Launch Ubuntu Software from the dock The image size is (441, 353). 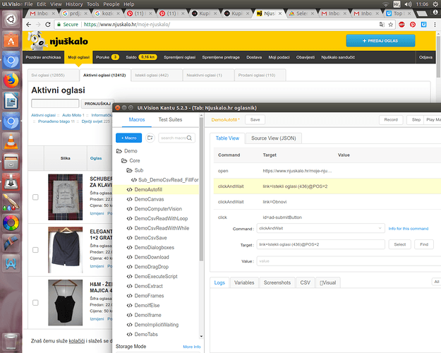[x=11, y=40]
